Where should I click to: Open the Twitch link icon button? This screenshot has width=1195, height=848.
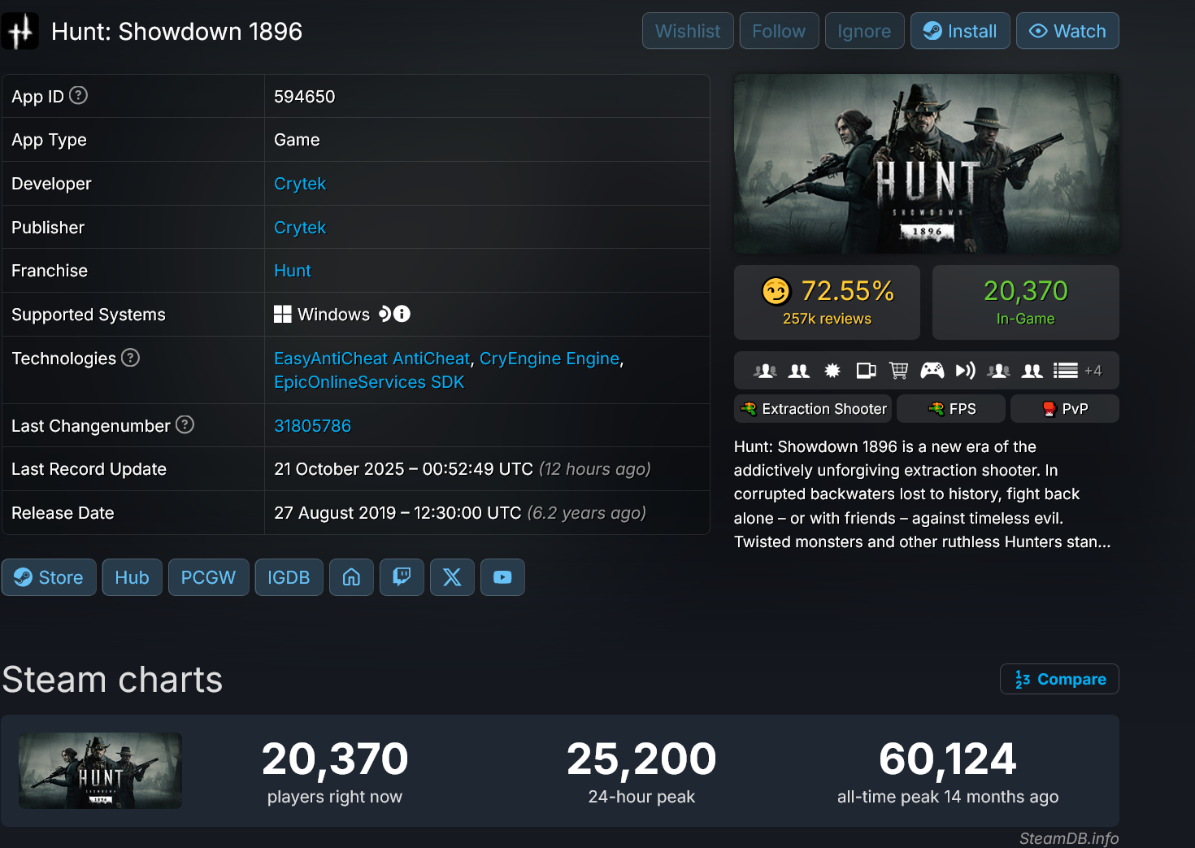(402, 577)
